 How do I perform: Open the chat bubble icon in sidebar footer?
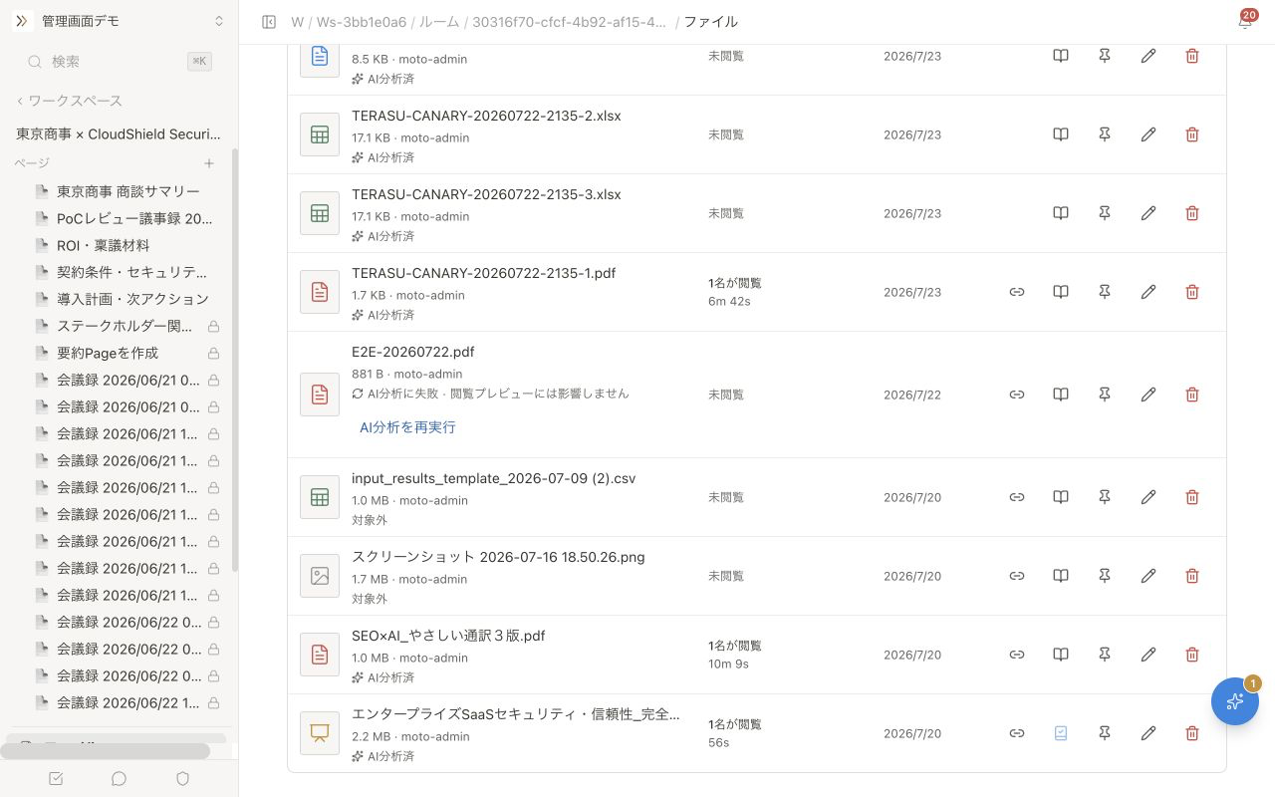tap(119, 778)
